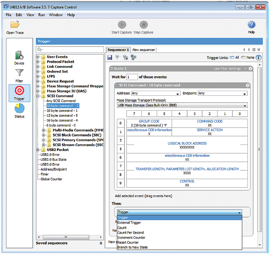The height and width of the screenshot is (254, 269).
Task: Click the Stop Capture icon
Action: tap(144, 25)
